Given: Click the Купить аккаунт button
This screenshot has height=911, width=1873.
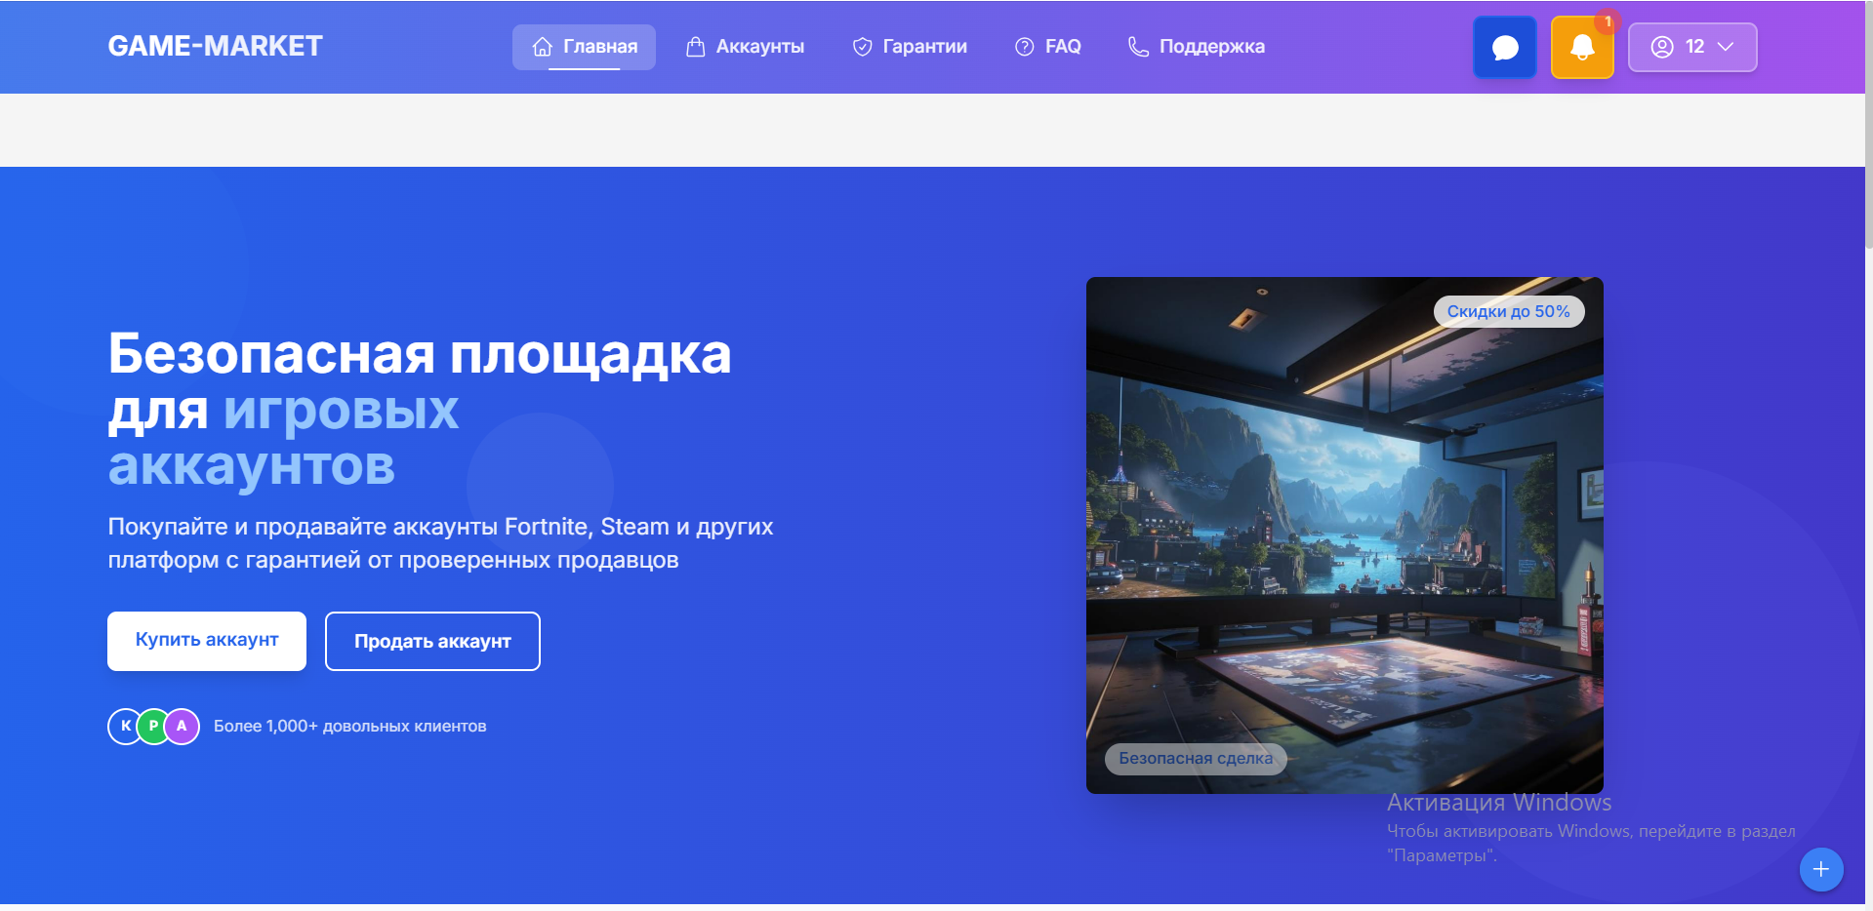Looking at the screenshot, I should 207,641.
